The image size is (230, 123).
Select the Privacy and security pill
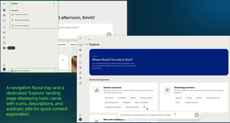click(213, 98)
